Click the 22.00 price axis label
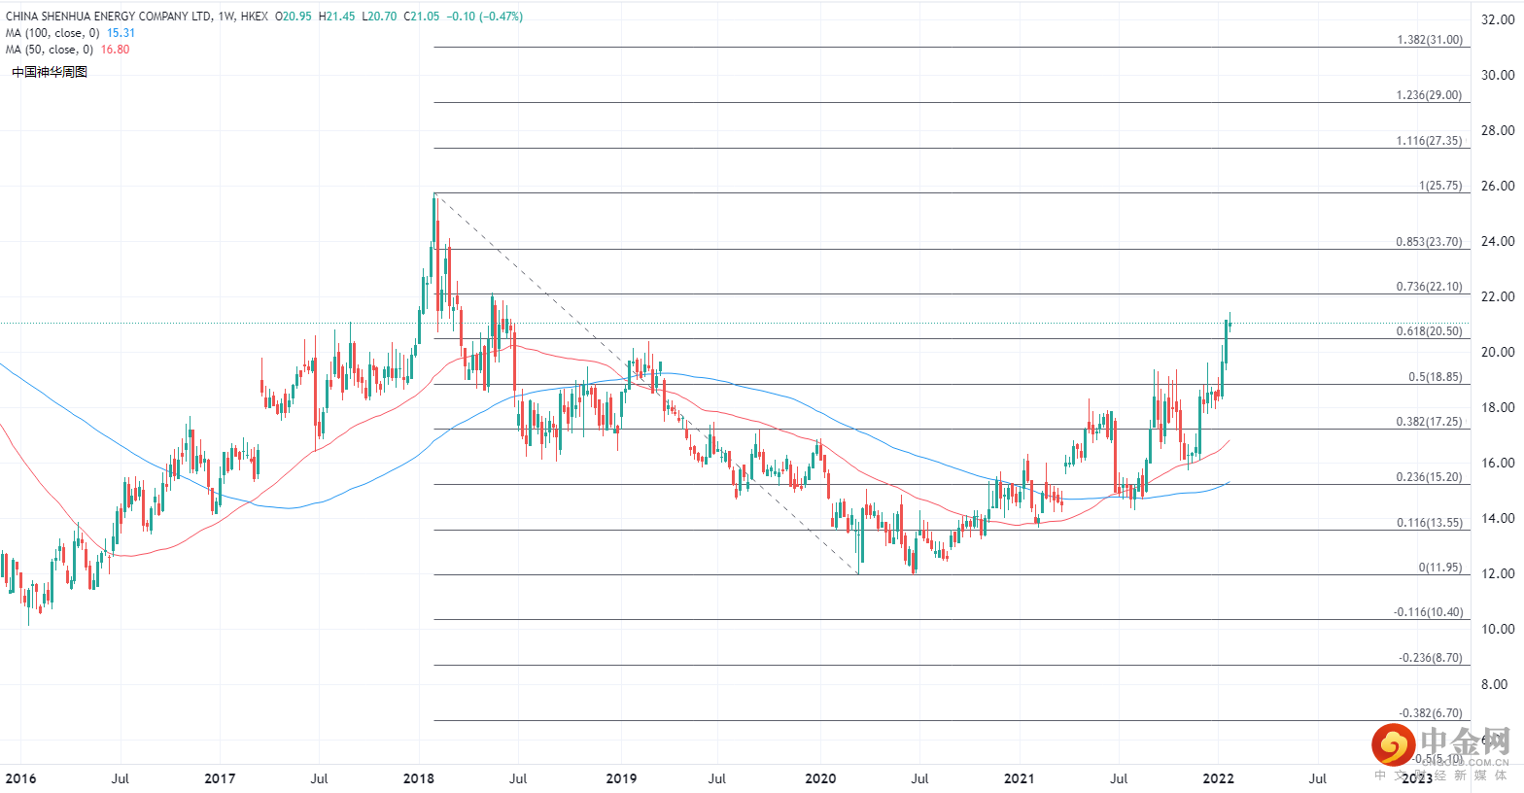 point(1498,296)
